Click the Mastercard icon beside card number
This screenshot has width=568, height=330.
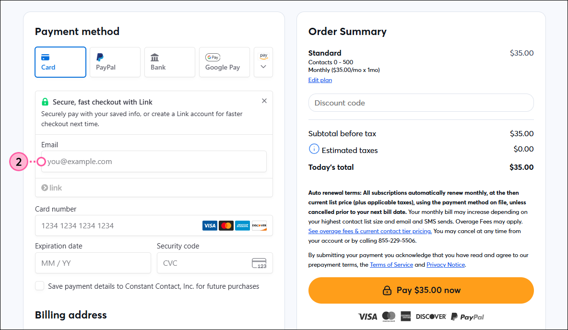click(226, 225)
